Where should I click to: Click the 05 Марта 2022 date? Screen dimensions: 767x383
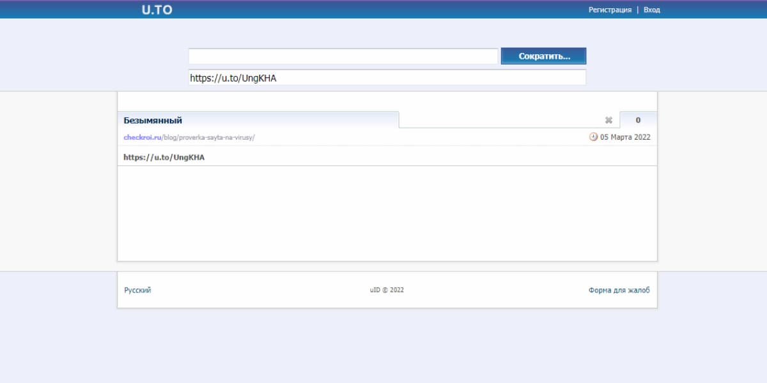[625, 137]
